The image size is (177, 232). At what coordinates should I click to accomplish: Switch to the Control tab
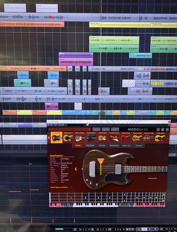pos(139,146)
